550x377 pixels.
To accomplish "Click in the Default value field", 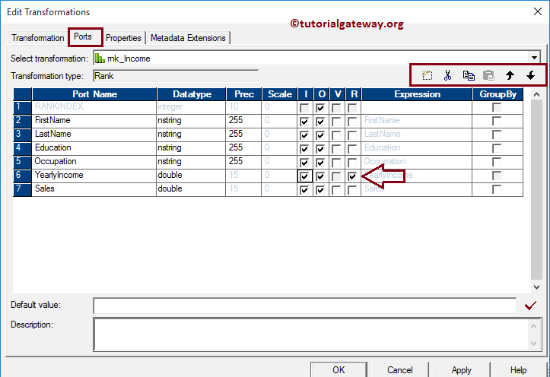I will (x=304, y=306).
